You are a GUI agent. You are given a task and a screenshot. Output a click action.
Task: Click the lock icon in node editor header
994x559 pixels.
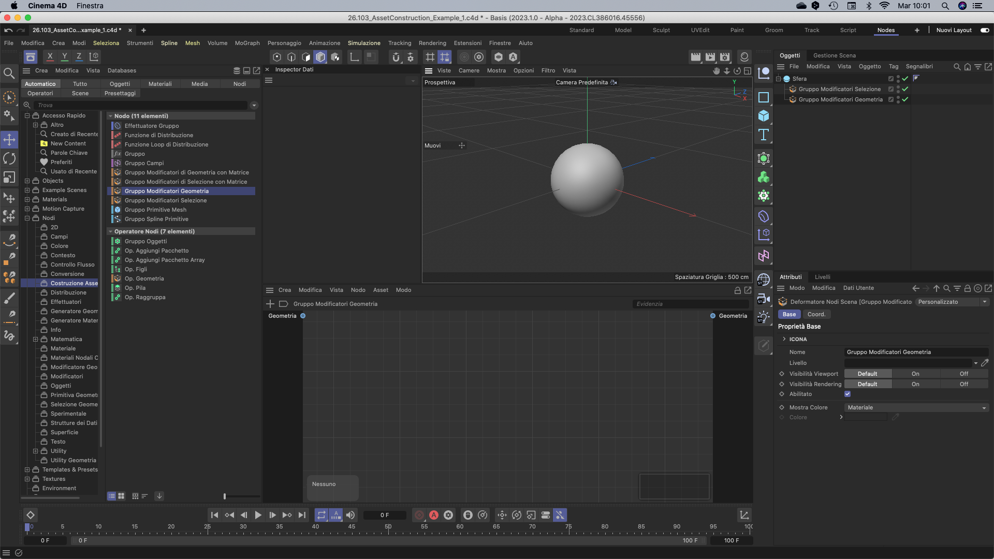[x=737, y=290]
